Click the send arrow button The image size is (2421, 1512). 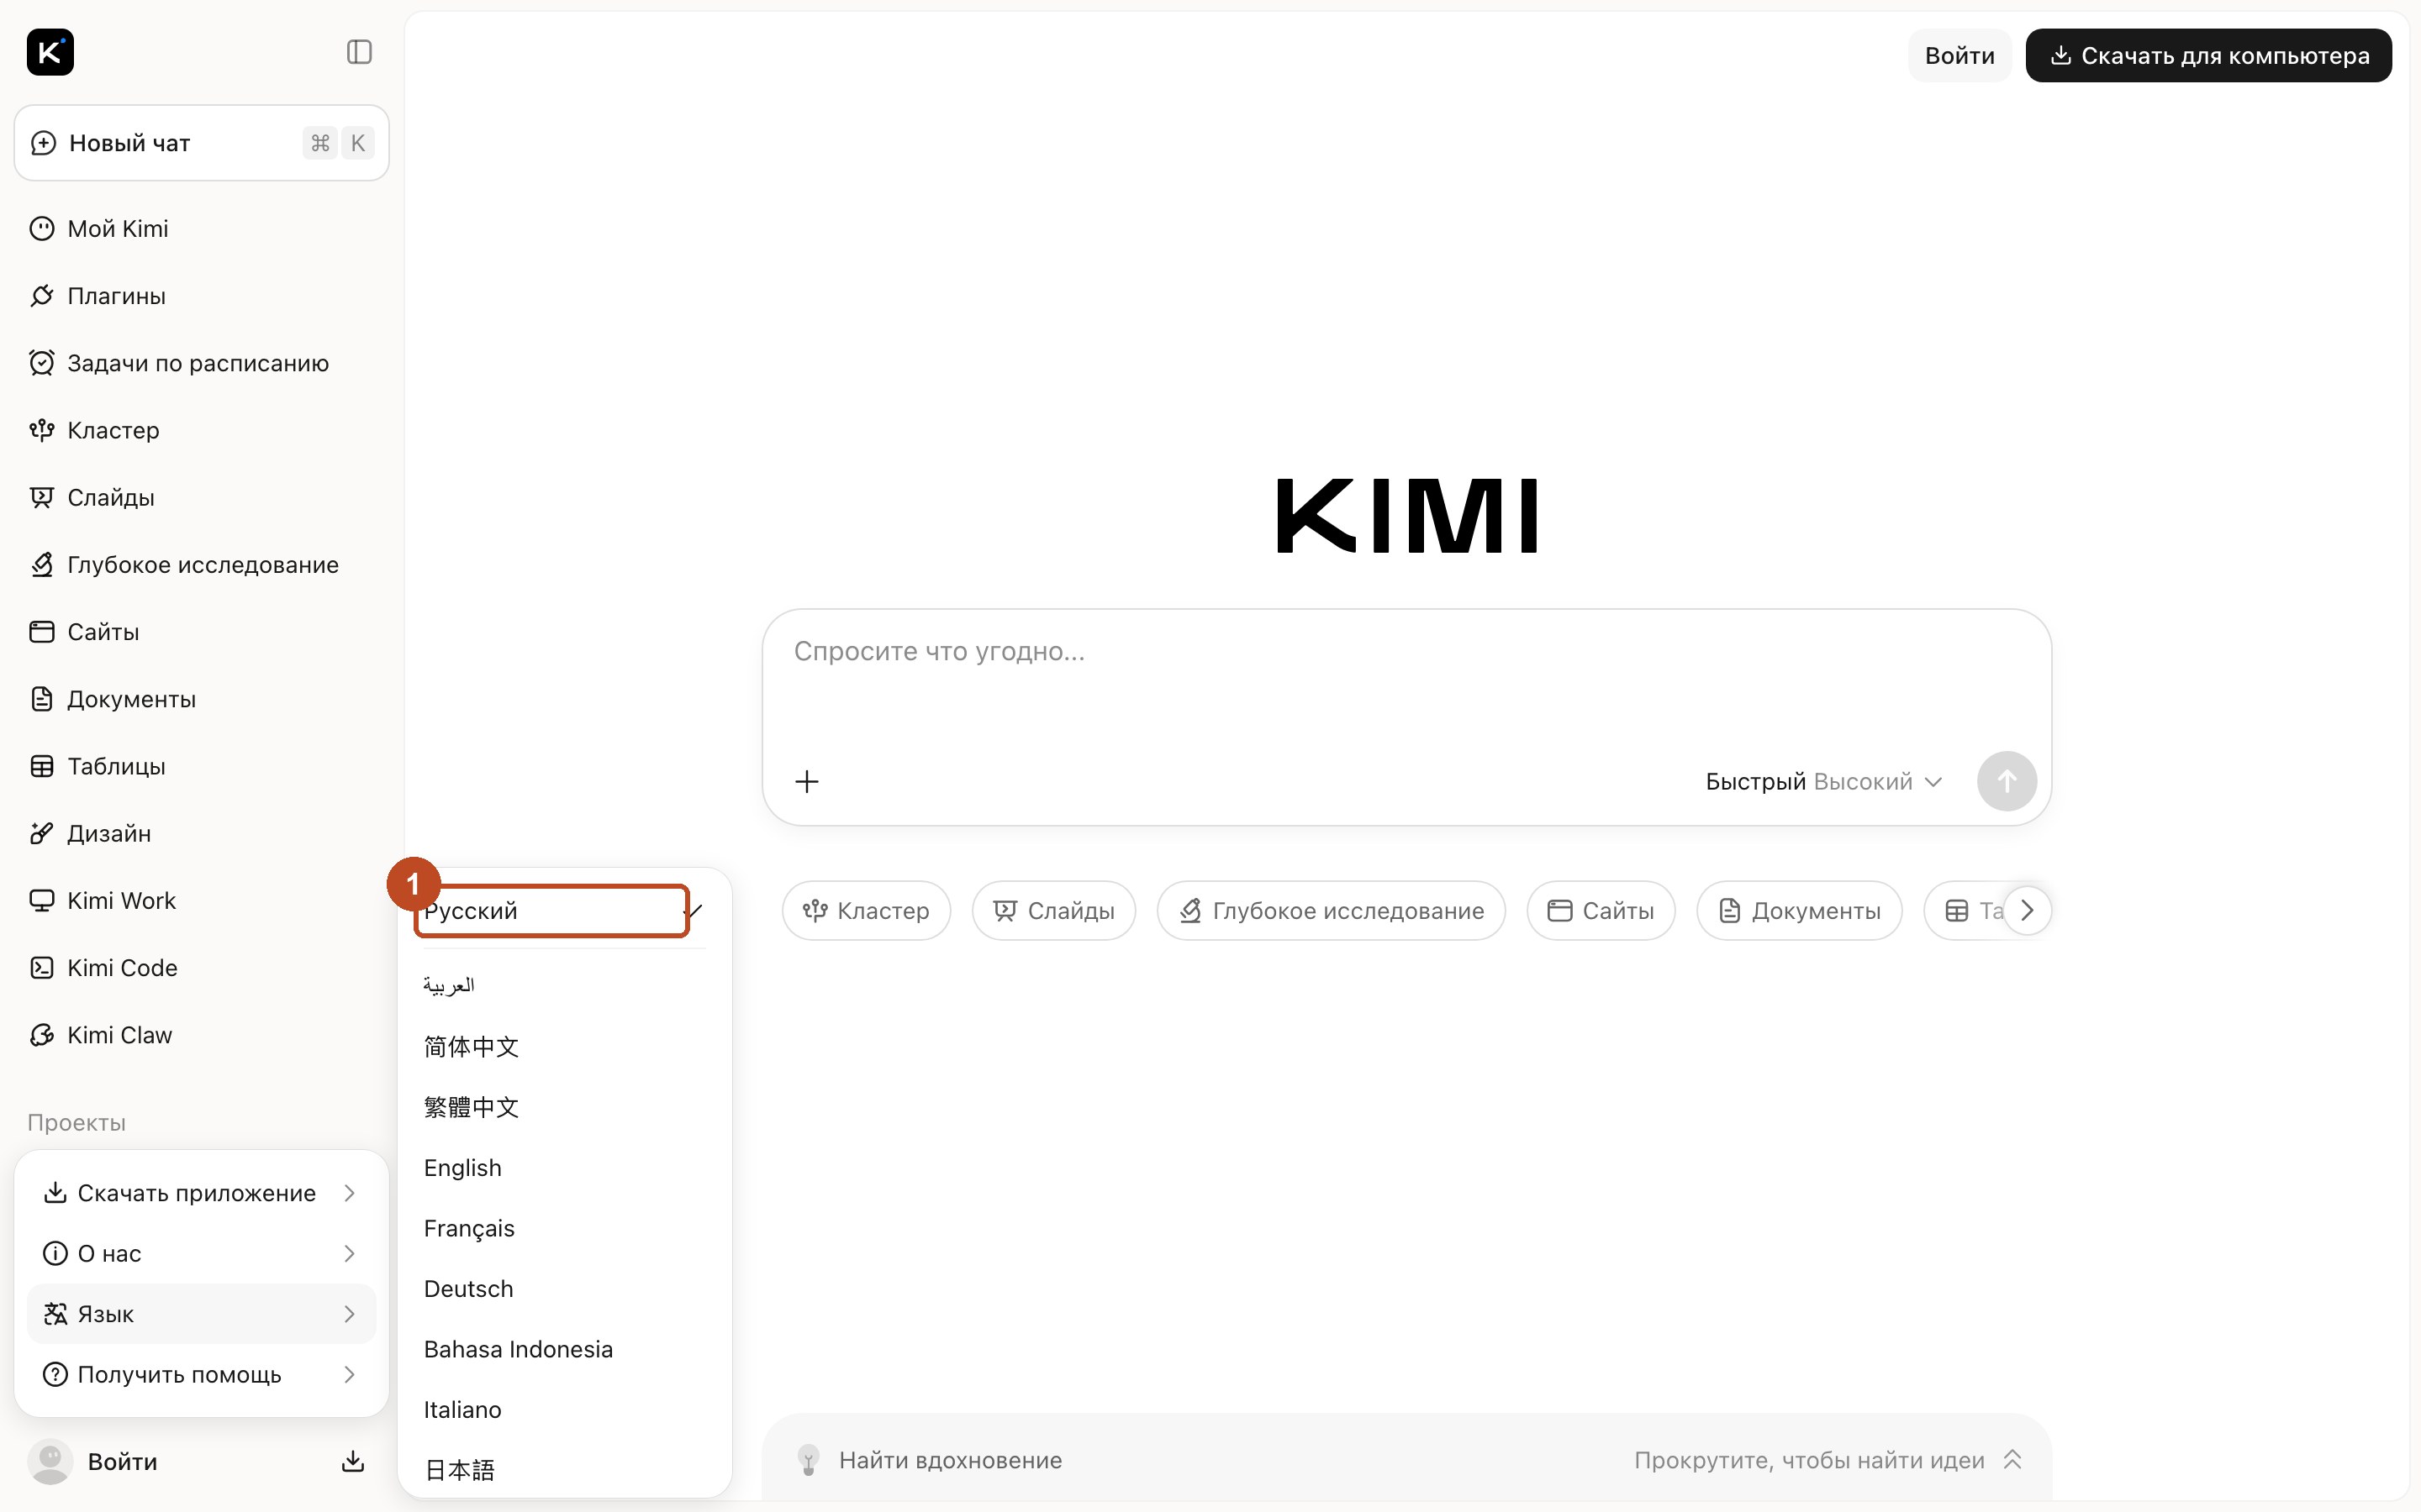point(2006,782)
